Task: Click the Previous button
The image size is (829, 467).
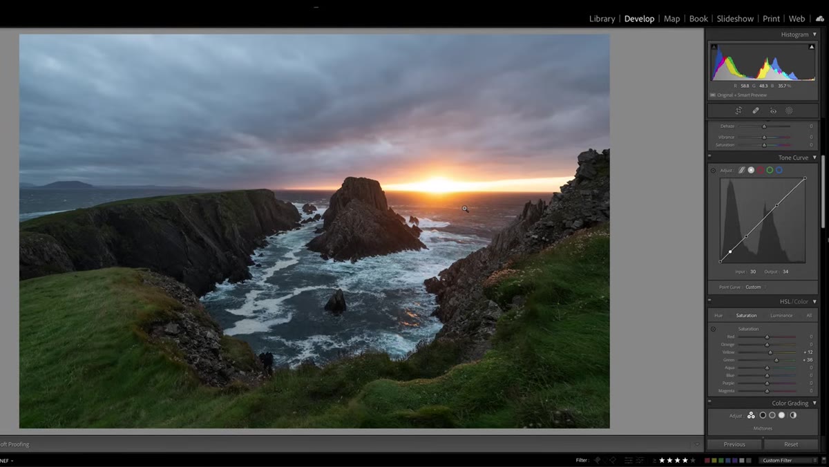Action: (x=734, y=444)
